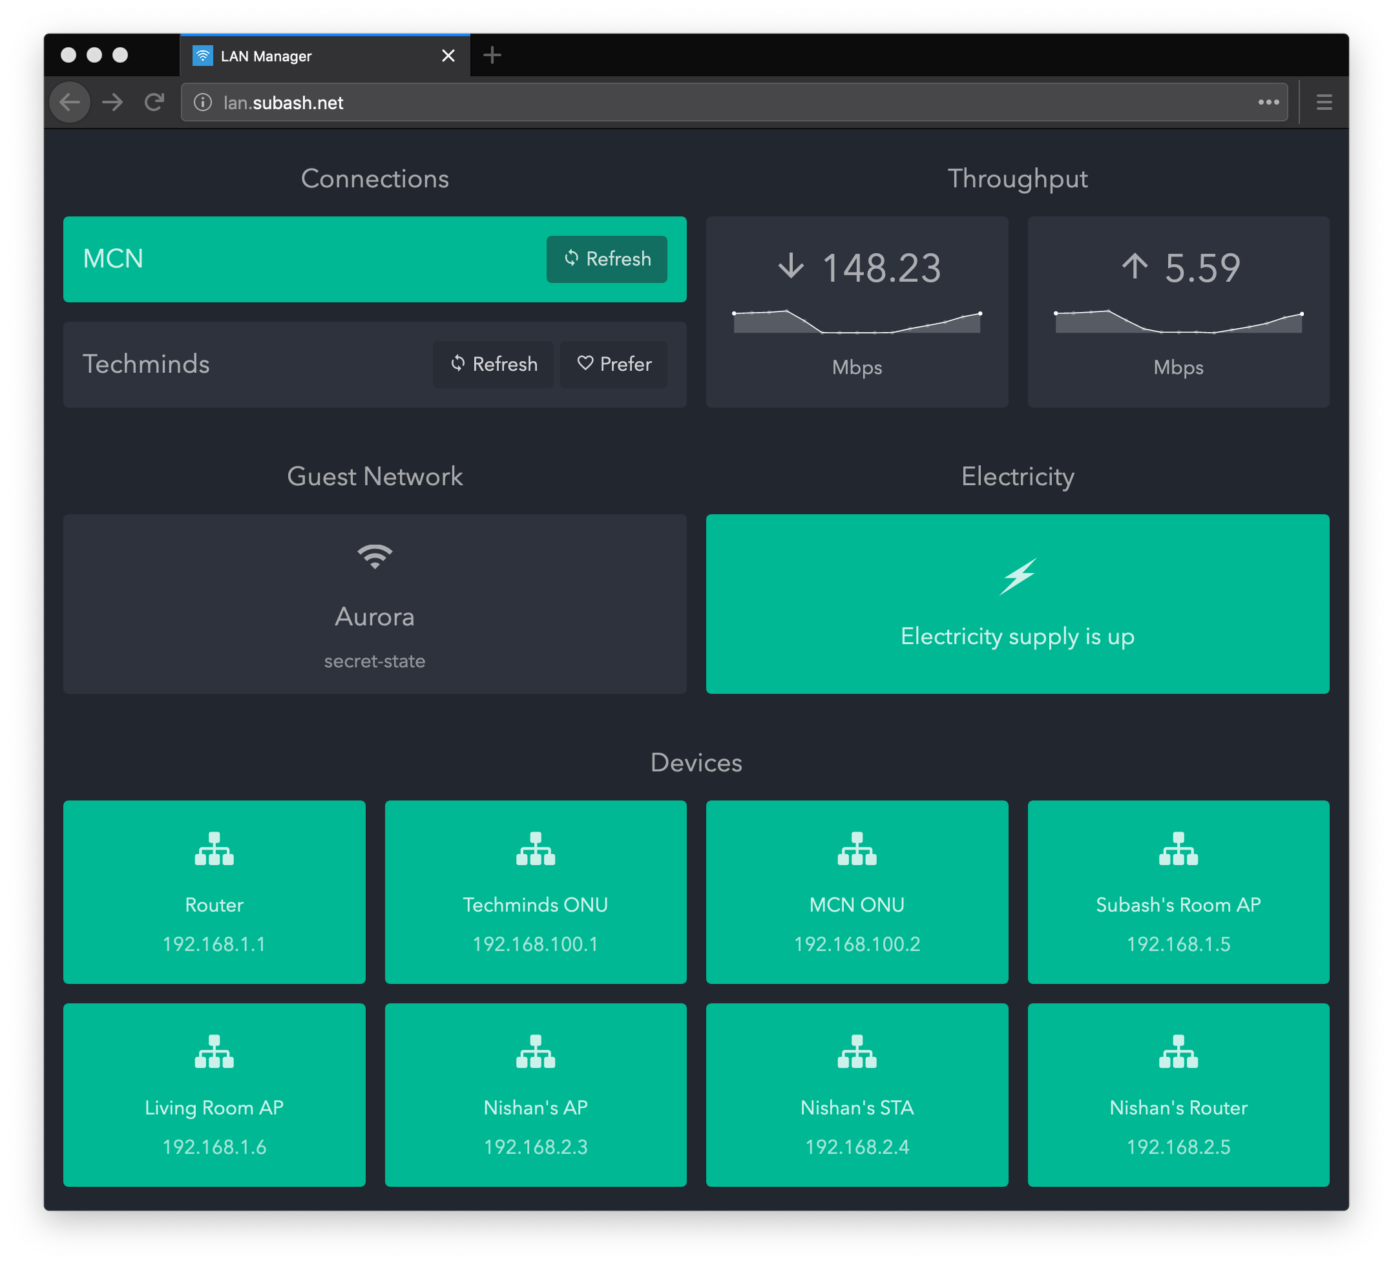The image size is (1393, 1265).
Task: Click the download arrow throughput icon
Action: point(791,266)
